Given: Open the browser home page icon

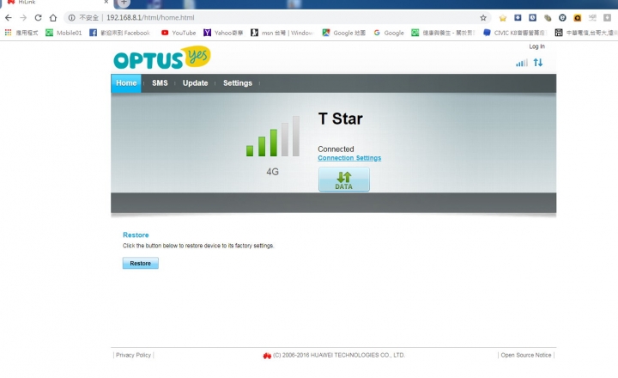Looking at the screenshot, I should tap(53, 18).
